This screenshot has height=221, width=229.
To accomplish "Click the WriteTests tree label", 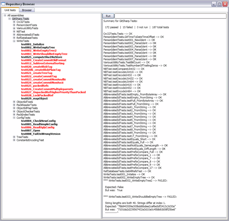I will [x=22, y=41].
